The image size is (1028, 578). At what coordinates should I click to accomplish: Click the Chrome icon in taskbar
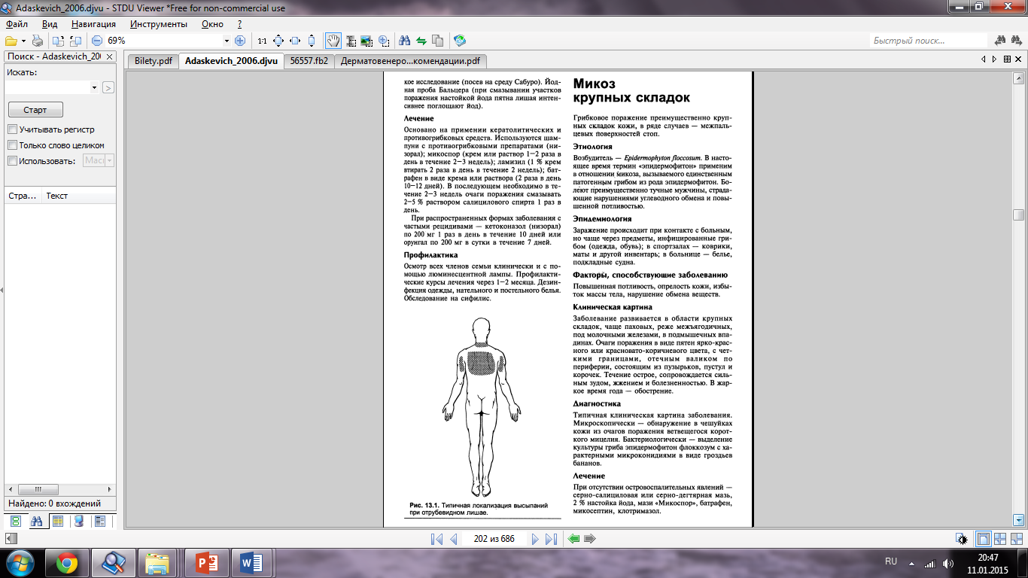[x=66, y=563]
